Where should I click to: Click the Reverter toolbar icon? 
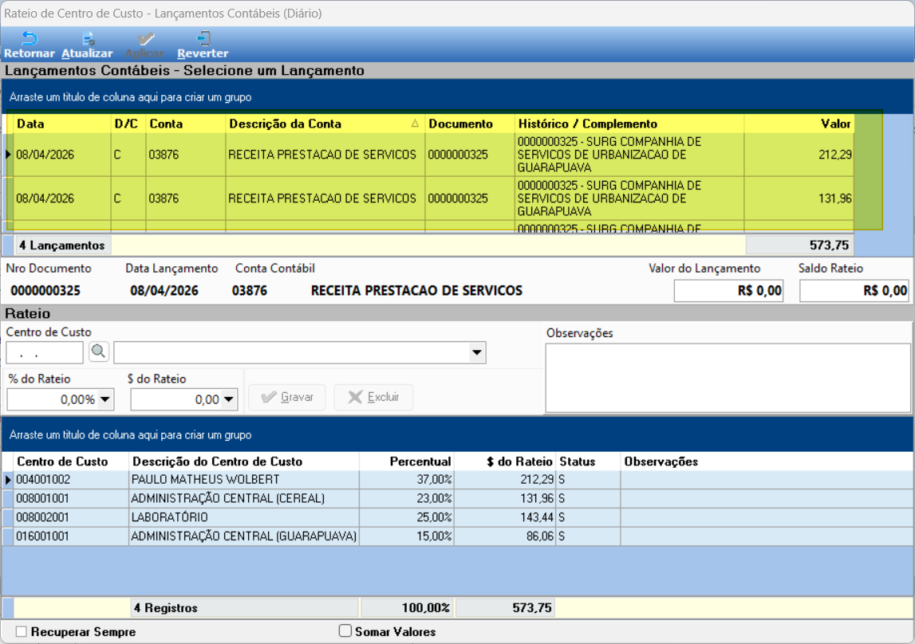coord(203,39)
